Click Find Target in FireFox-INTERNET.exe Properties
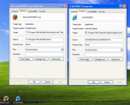 click(26, 59)
